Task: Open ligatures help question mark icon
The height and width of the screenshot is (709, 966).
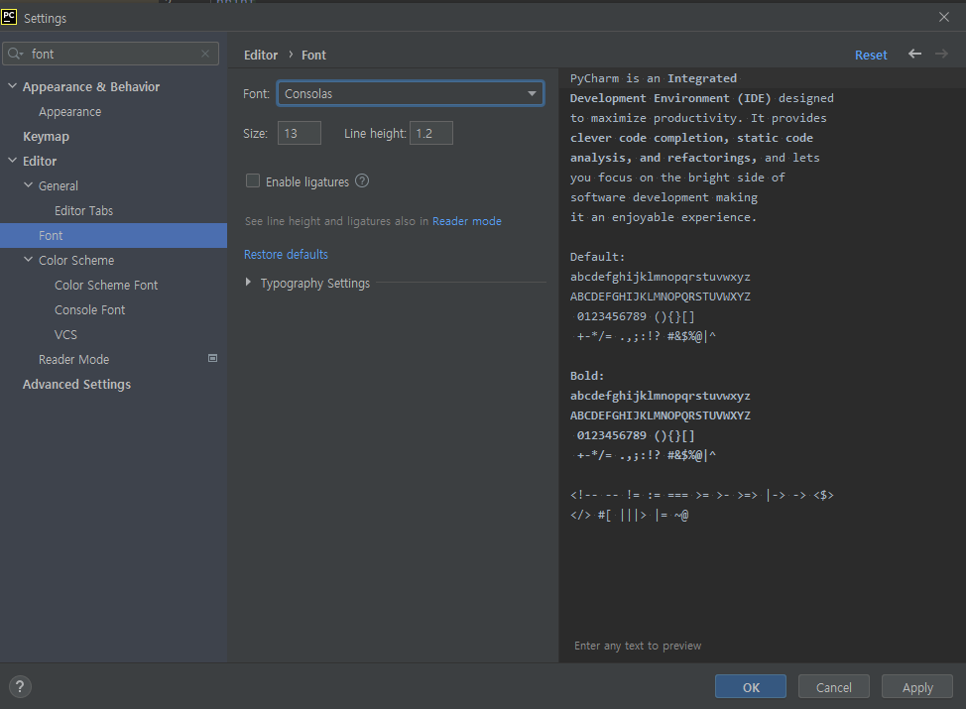Action: (362, 181)
